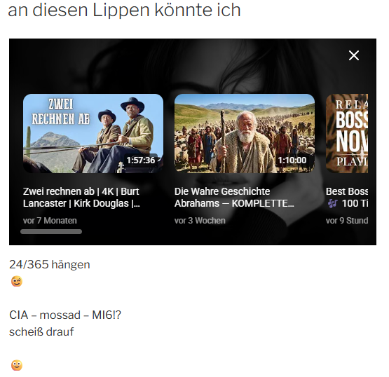Click the smiling emoji below scheiß drauf
This screenshot has height=377, width=389.
click(17, 365)
